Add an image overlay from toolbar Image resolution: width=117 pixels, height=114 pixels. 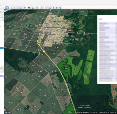(x=21, y=8)
